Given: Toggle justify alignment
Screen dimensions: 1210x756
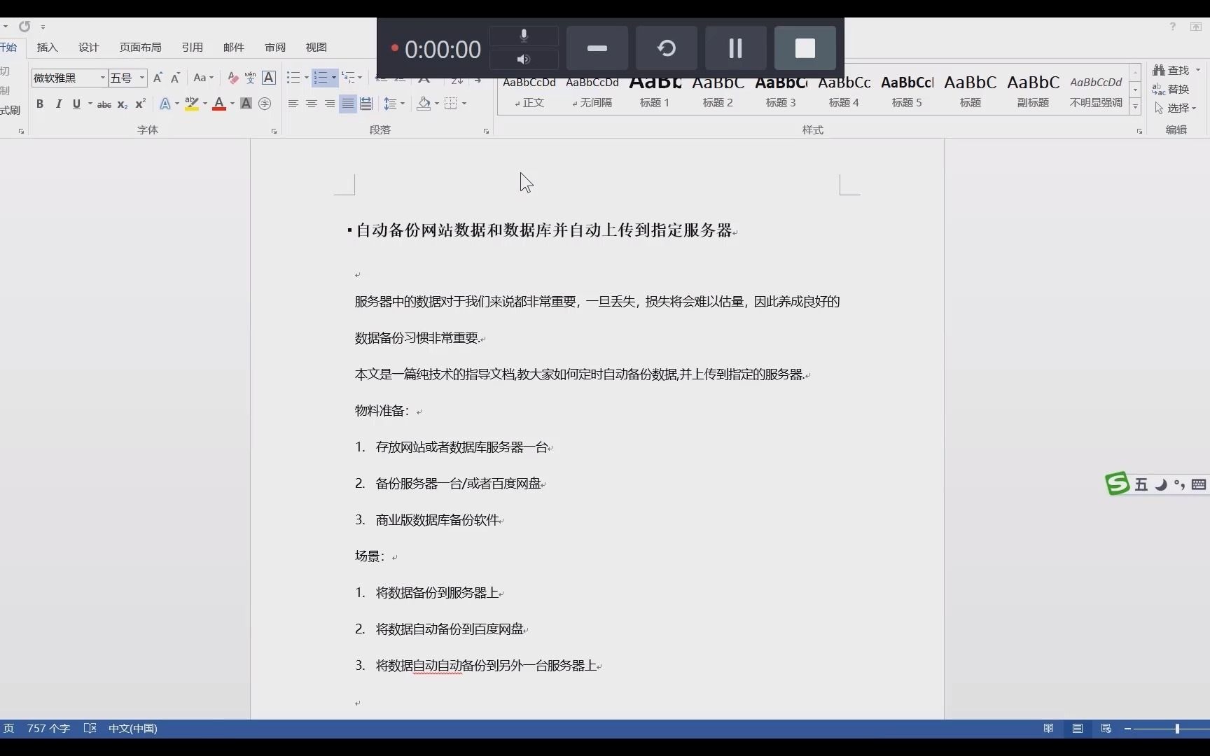Looking at the screenshot, I should (348, 104).
